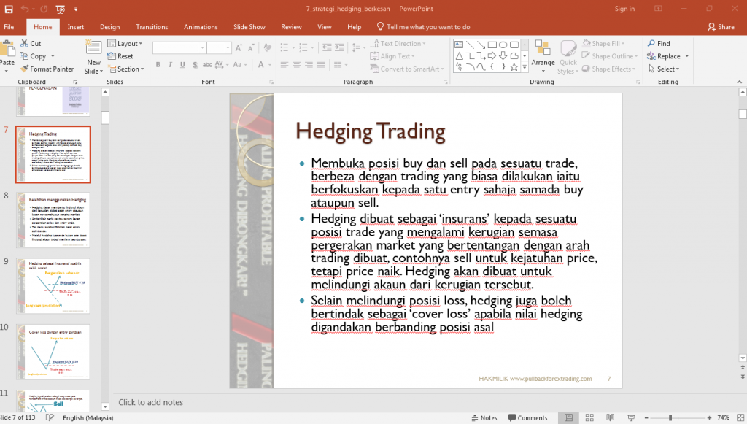Image resolution: width=747 pixels, height=424 pixels.
Task: Expand the shapes gallery More arrow
Action: 525,68
